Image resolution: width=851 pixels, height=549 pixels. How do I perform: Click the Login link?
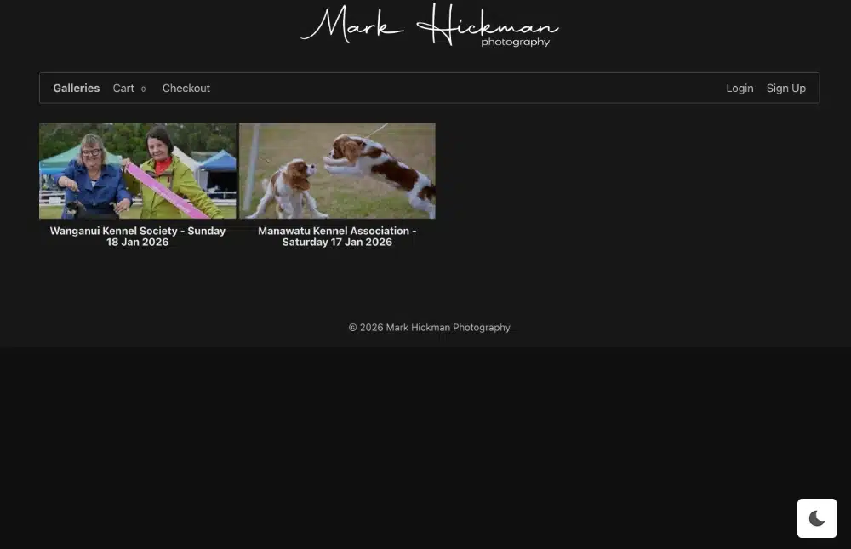point(739,88)
